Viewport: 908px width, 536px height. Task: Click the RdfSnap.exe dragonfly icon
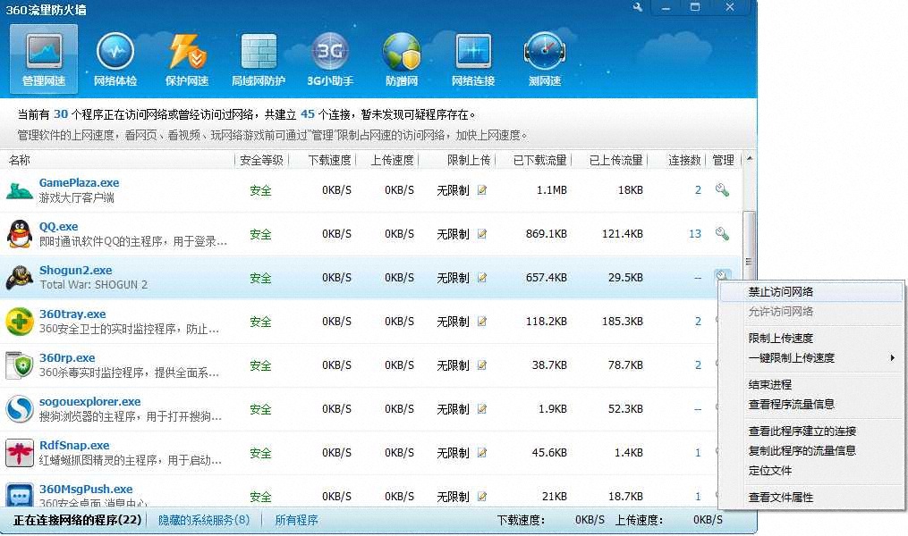tap(20, 453)
